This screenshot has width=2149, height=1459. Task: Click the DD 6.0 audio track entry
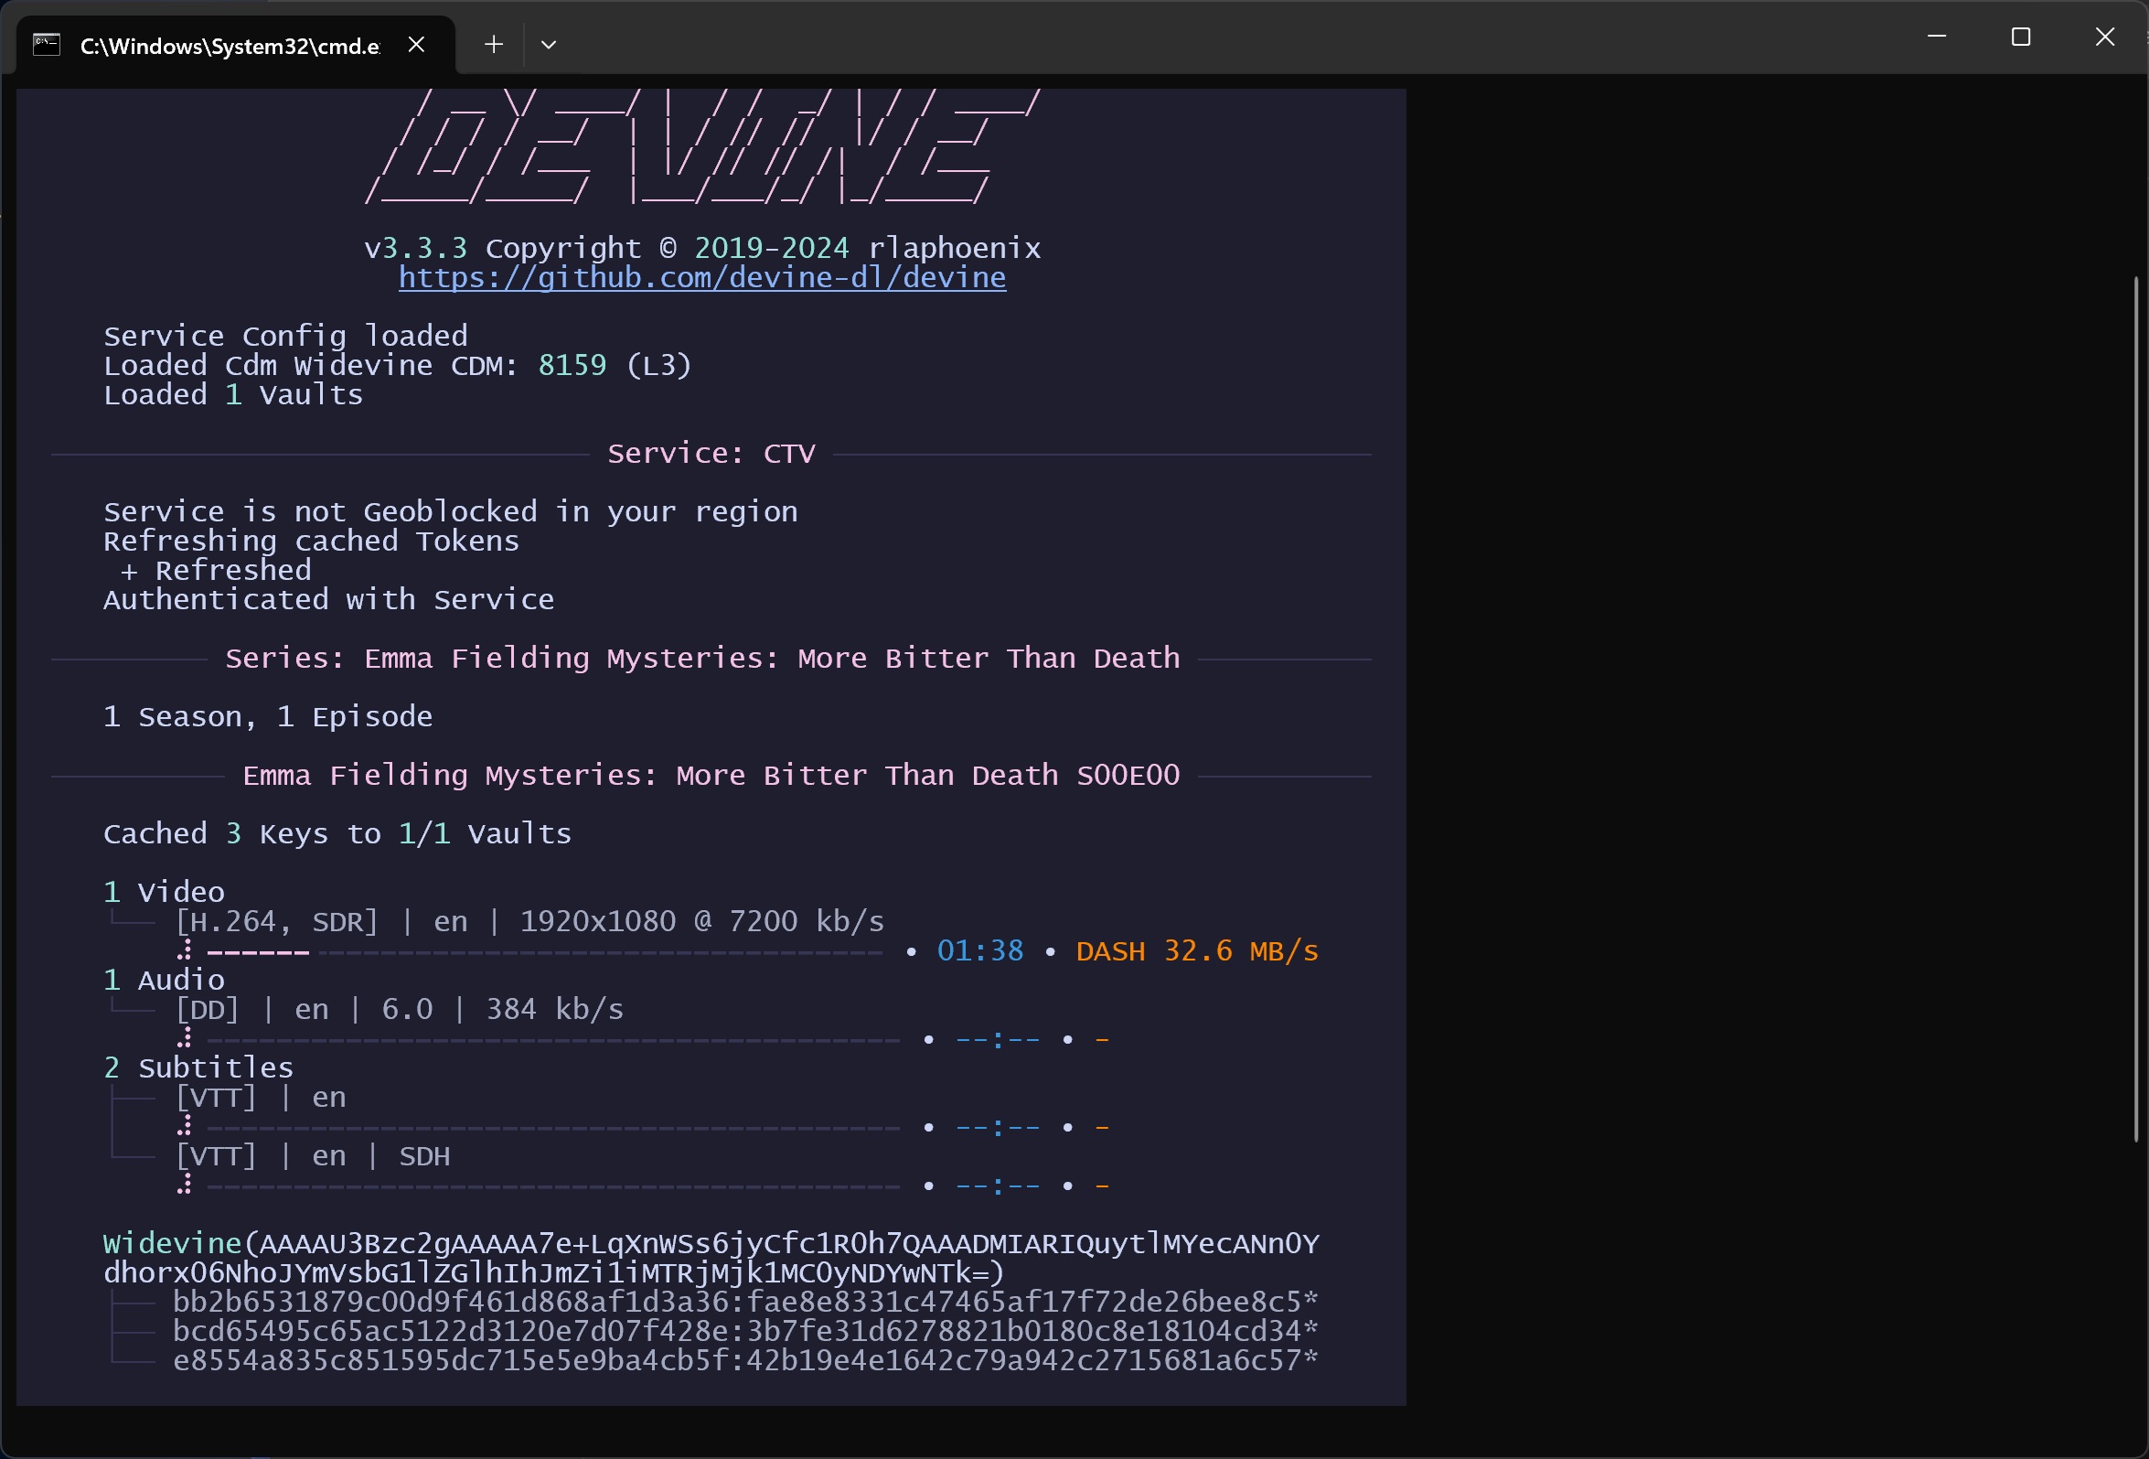tap(399, 1009)
